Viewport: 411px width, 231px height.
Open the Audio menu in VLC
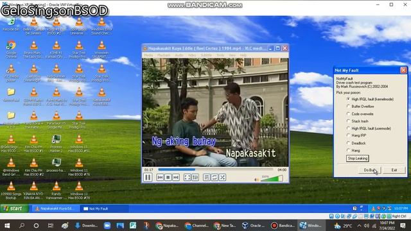click(179, 55)
